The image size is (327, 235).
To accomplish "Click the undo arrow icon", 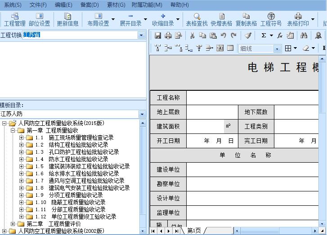I will point(224,35).
